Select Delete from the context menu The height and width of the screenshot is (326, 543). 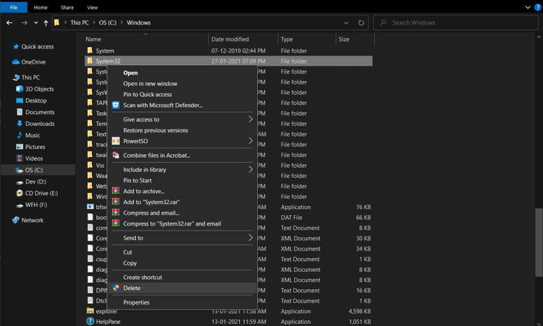pos(132,288)
